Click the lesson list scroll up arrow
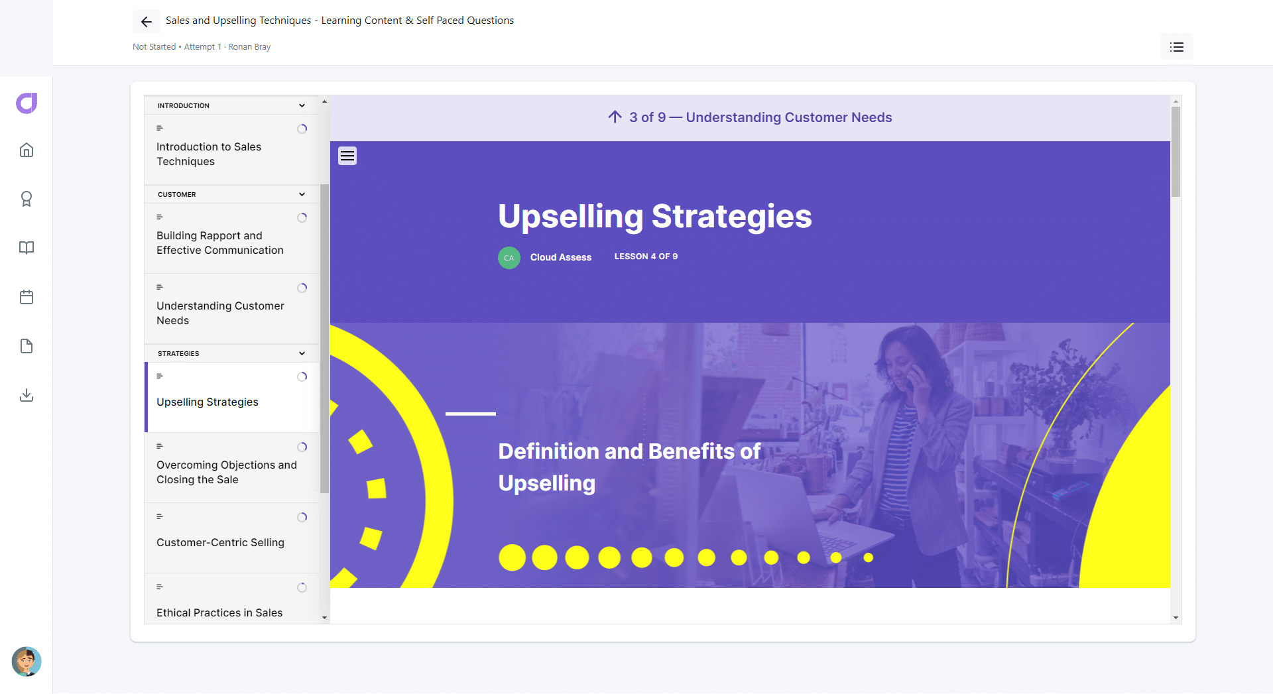Image resolution: width=1273 pixels, height=694 pixels. click(x=324, y=101)
